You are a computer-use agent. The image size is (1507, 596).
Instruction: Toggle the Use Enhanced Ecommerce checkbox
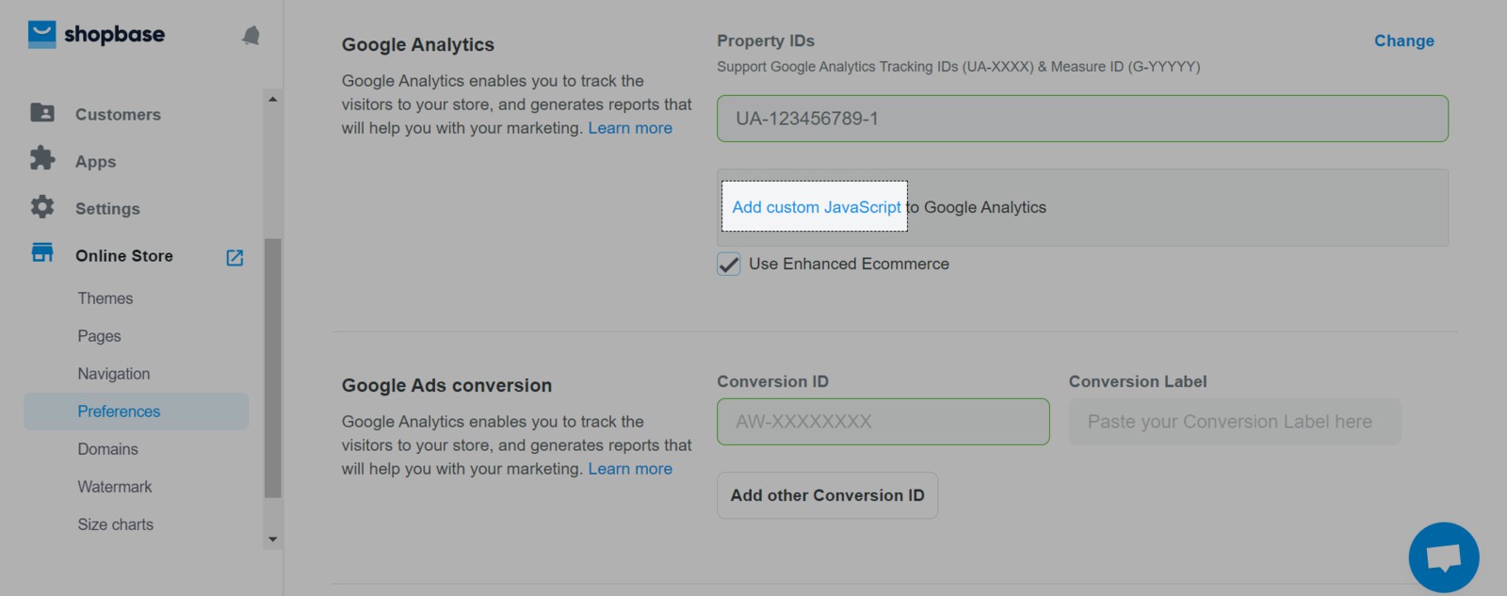[x=729, y=265]
